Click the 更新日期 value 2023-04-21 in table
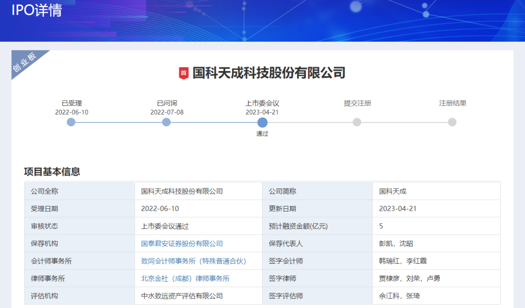Viewport: 525px width, 308px height. pyautogui.click(x=398, y=208)
